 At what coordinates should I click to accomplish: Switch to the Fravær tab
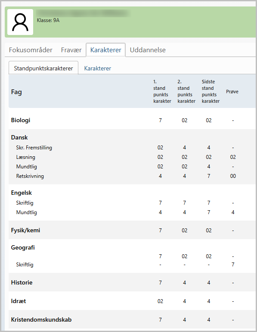click(x=71, y=50)
